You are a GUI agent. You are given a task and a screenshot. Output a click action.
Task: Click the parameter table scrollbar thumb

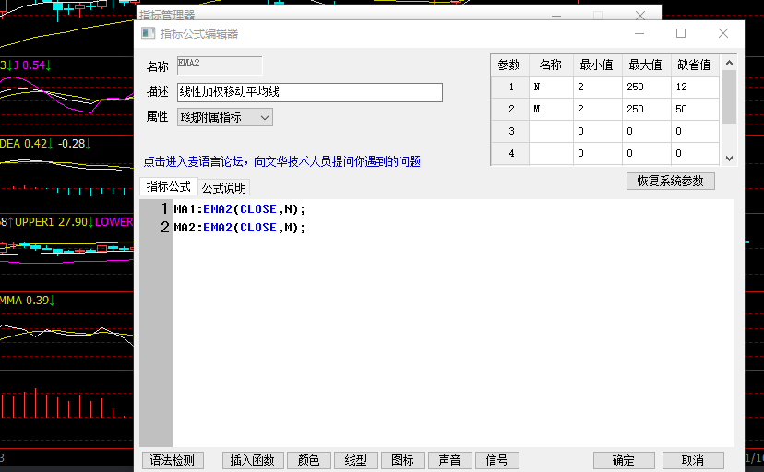click(730, 97)
